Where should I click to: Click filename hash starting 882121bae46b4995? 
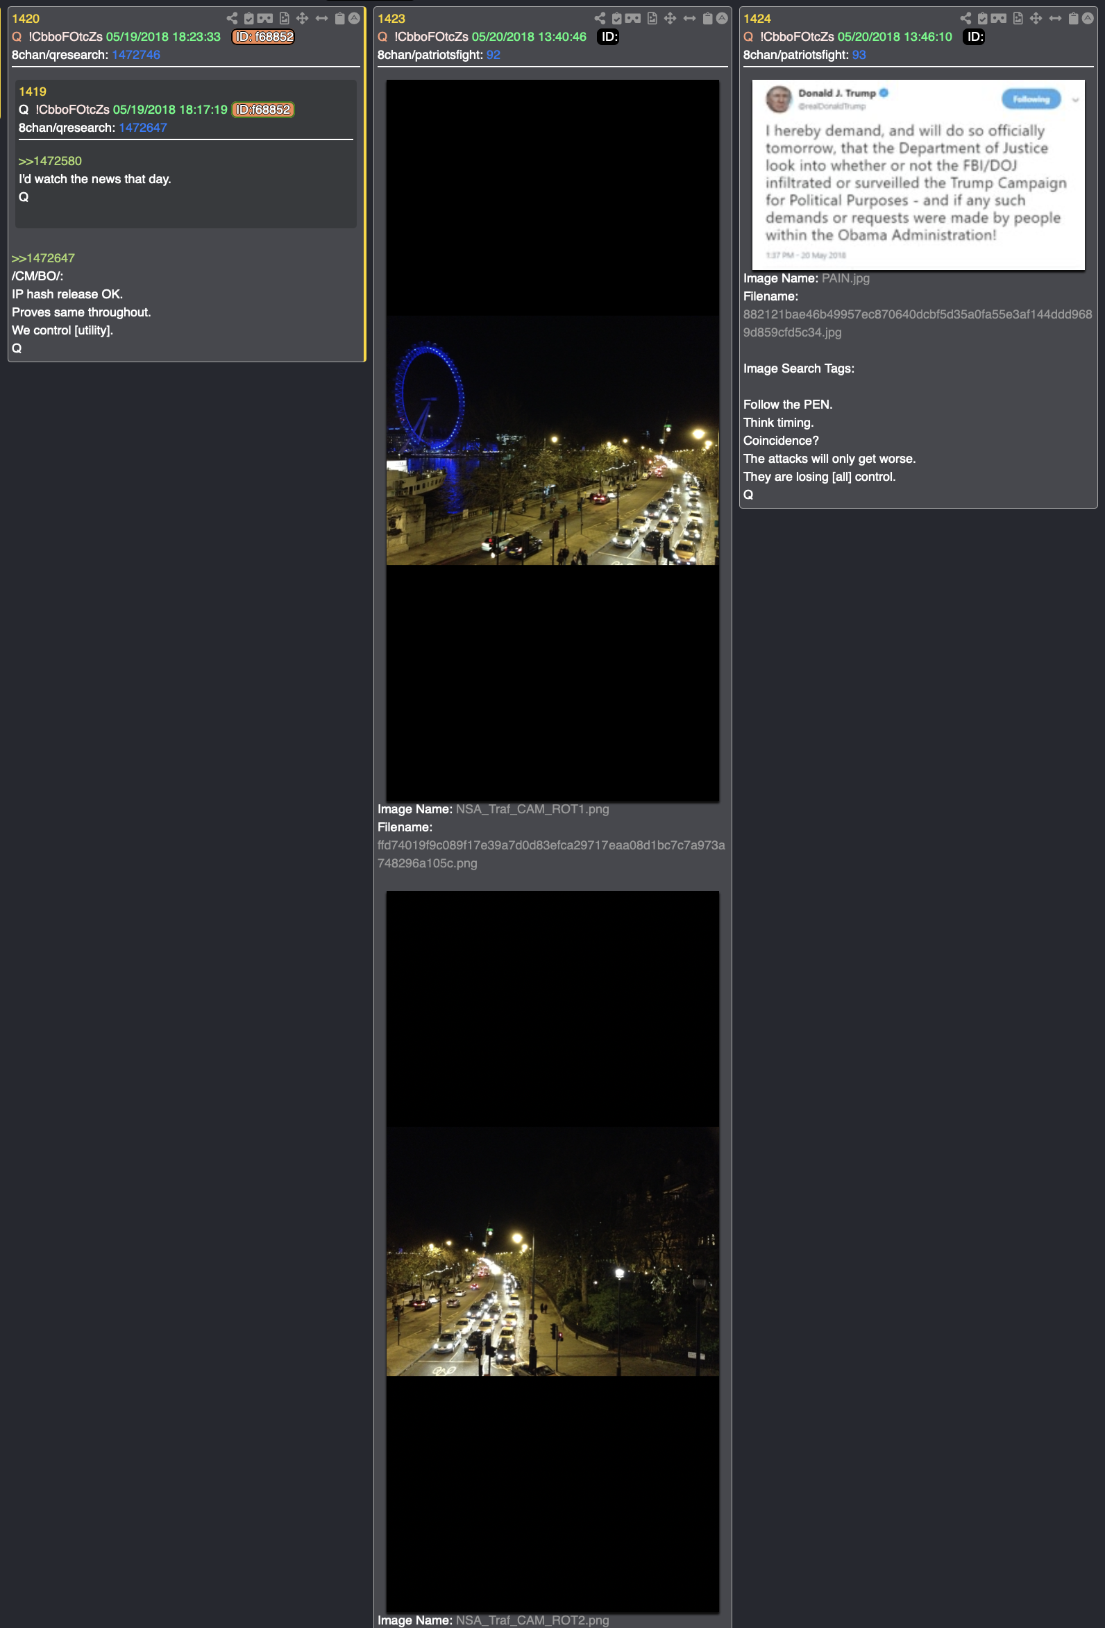tap(918, 323)
